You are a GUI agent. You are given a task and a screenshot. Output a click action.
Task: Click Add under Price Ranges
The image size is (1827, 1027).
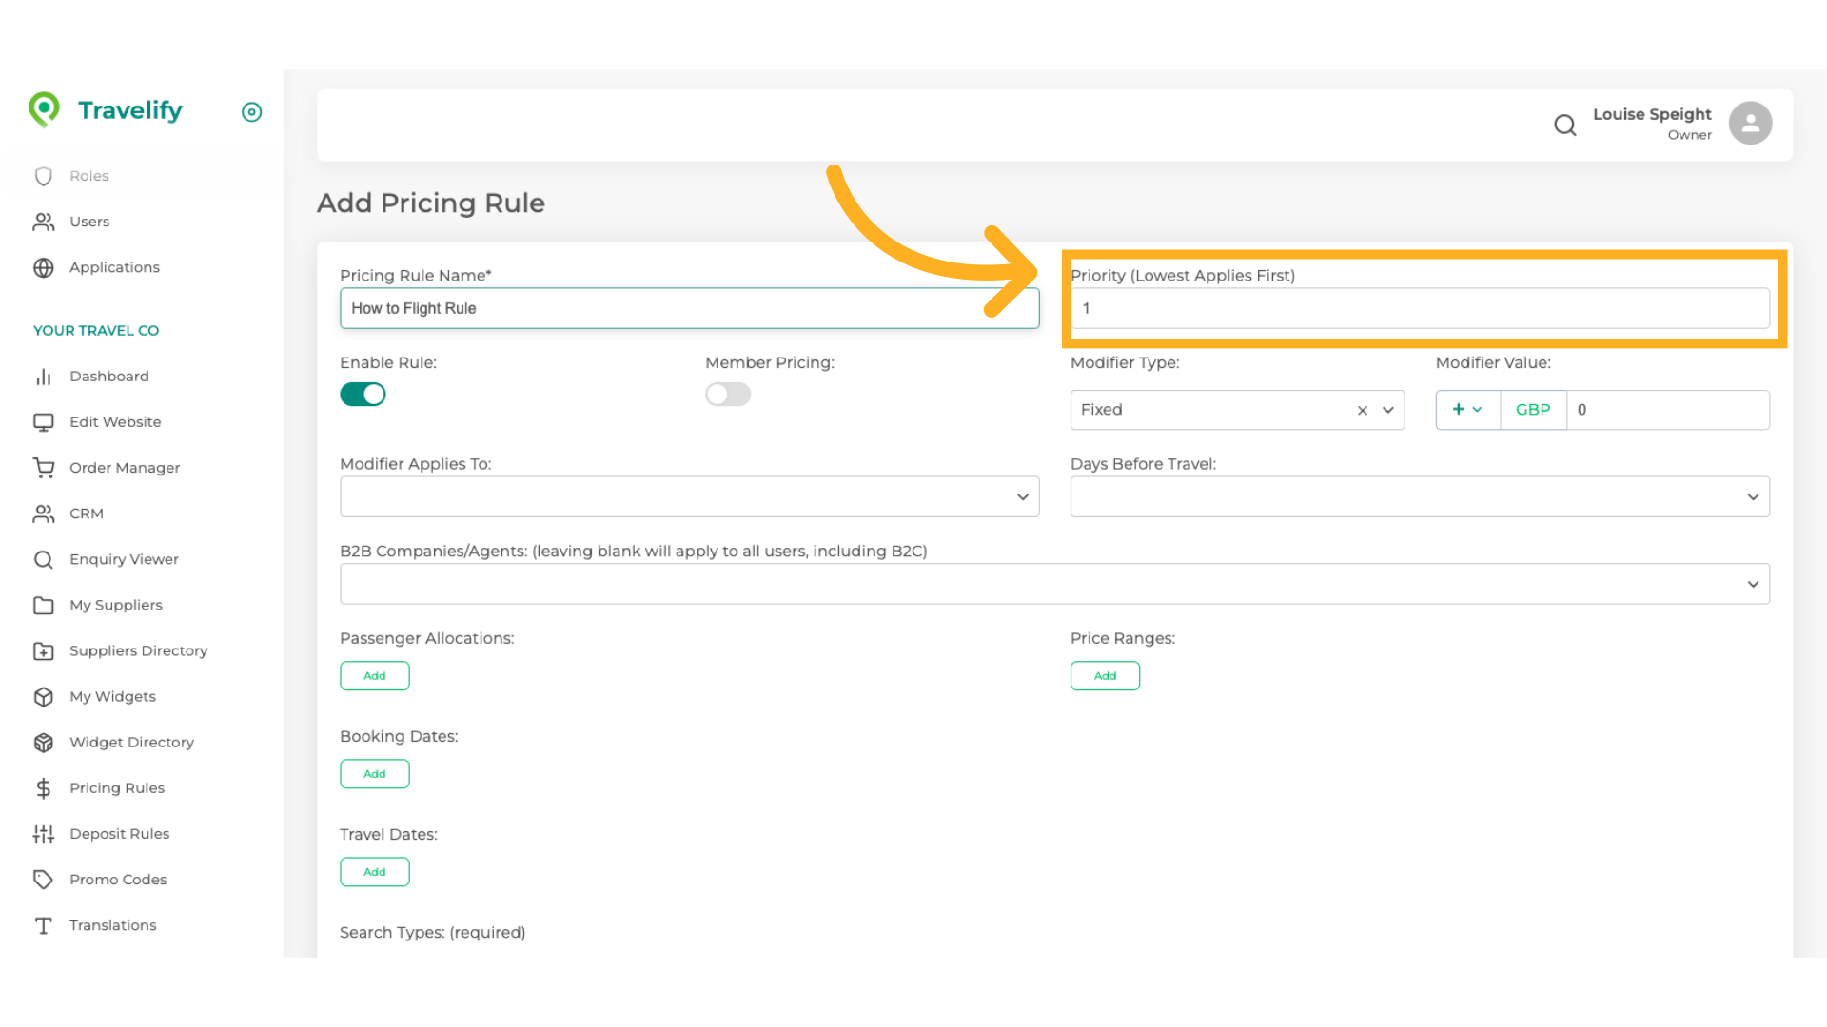1105,676
